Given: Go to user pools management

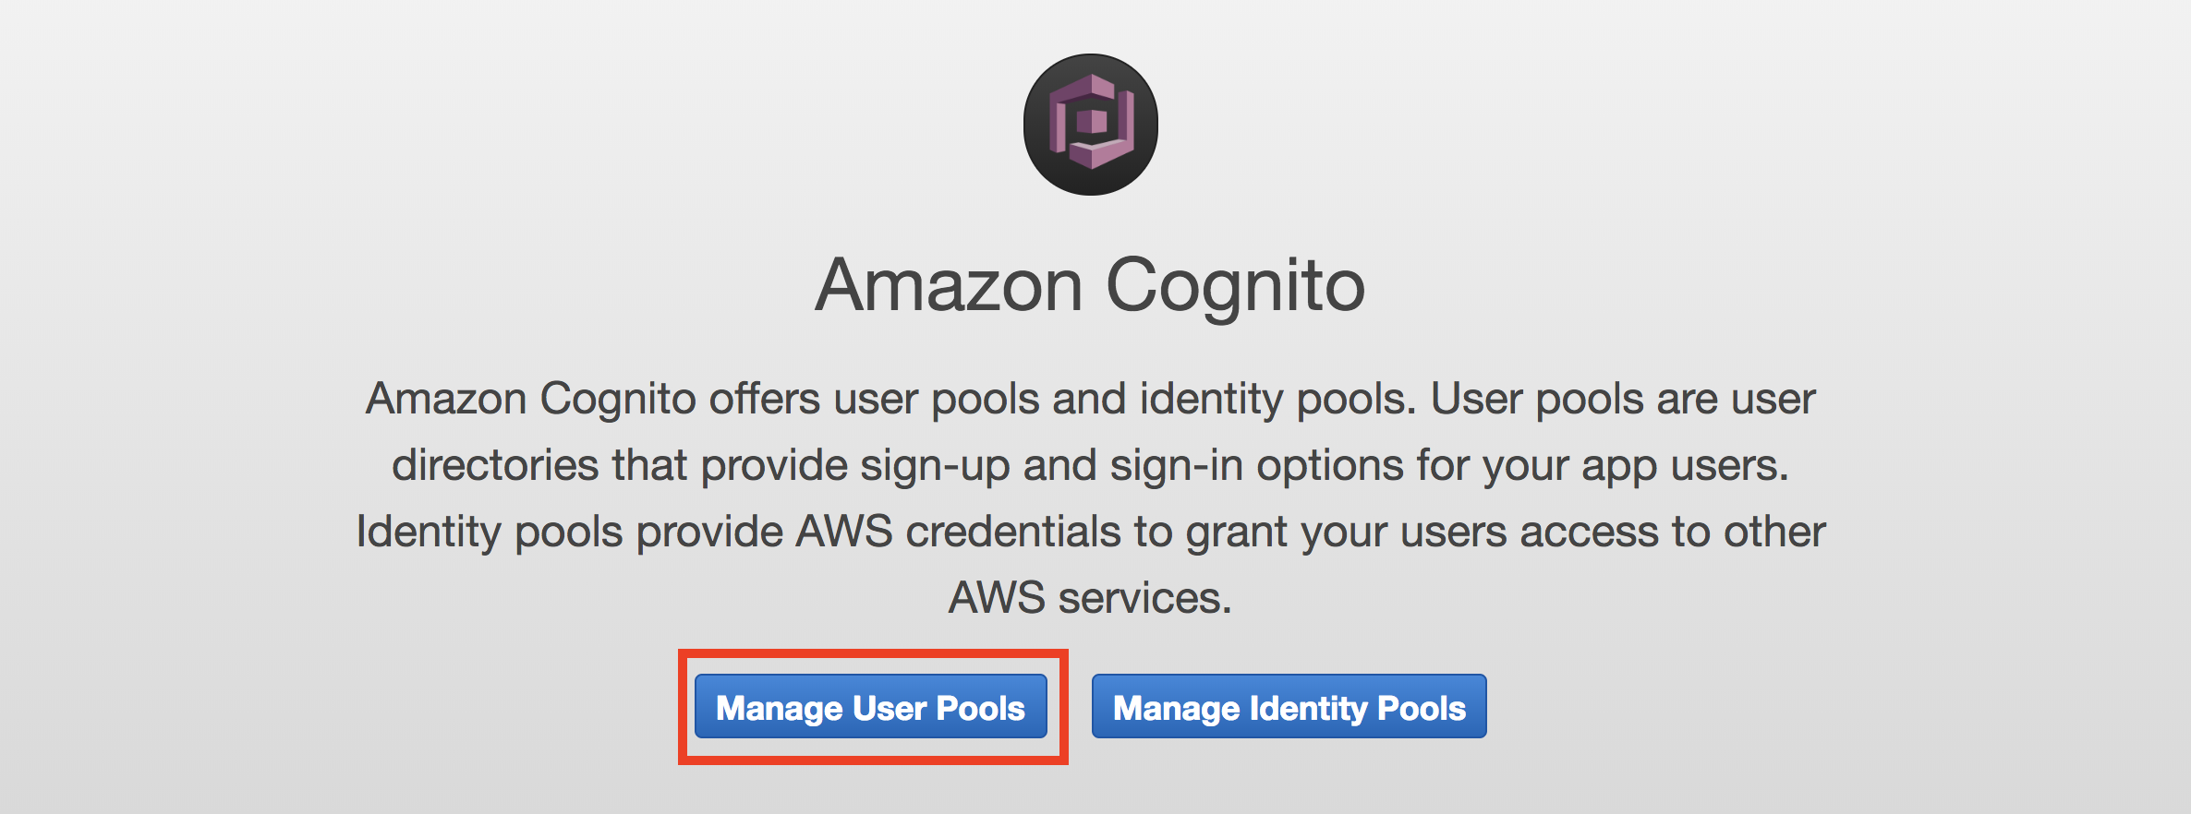Looking at the screenshot, I should (x=871, y=706).
